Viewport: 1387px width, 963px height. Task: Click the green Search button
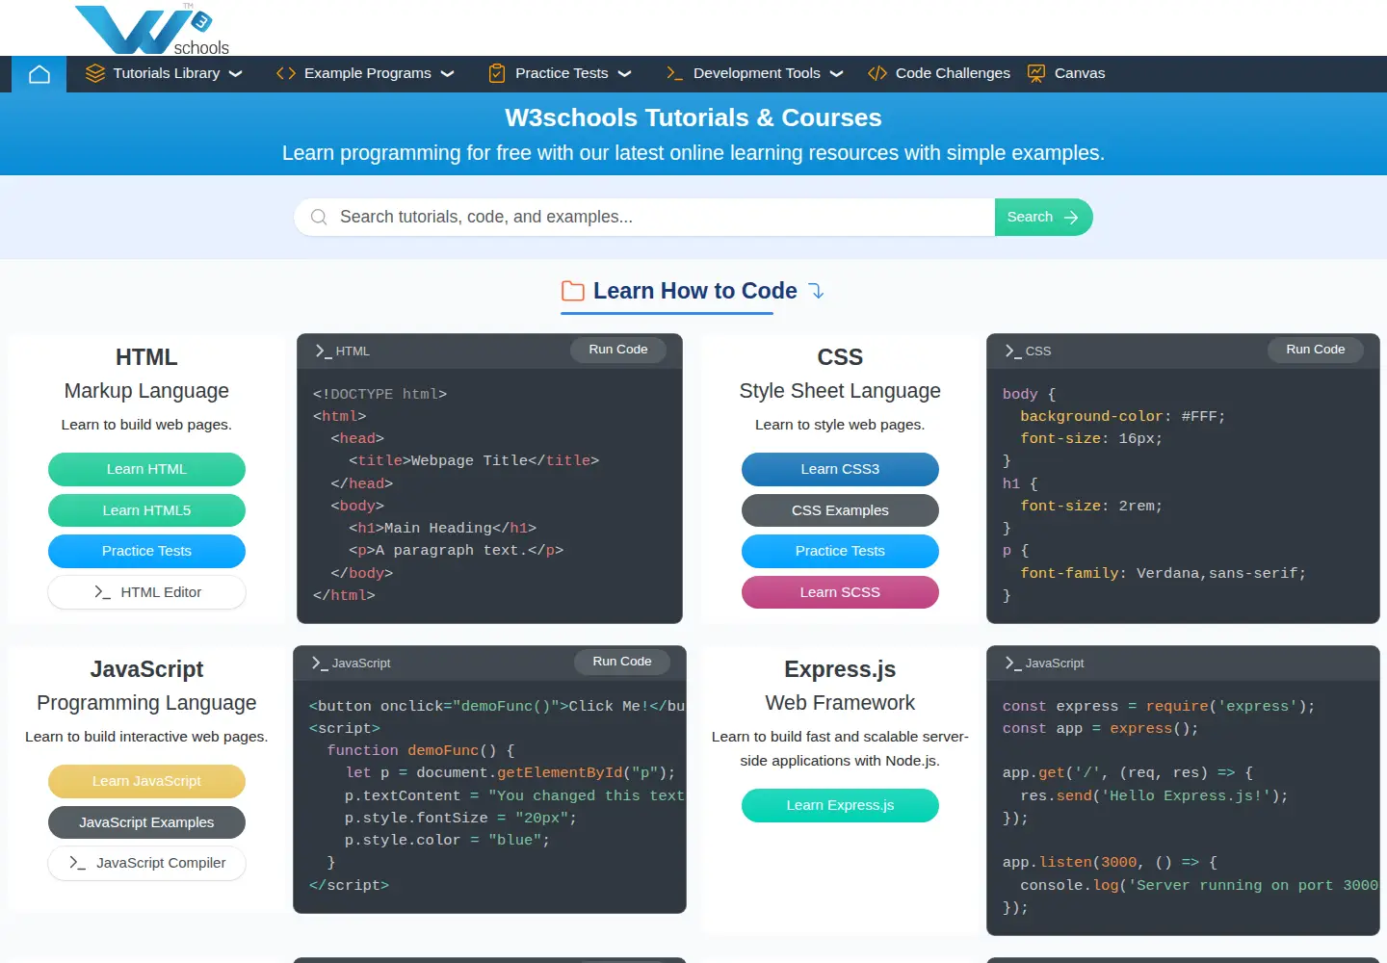click(x=1043, y=218)
